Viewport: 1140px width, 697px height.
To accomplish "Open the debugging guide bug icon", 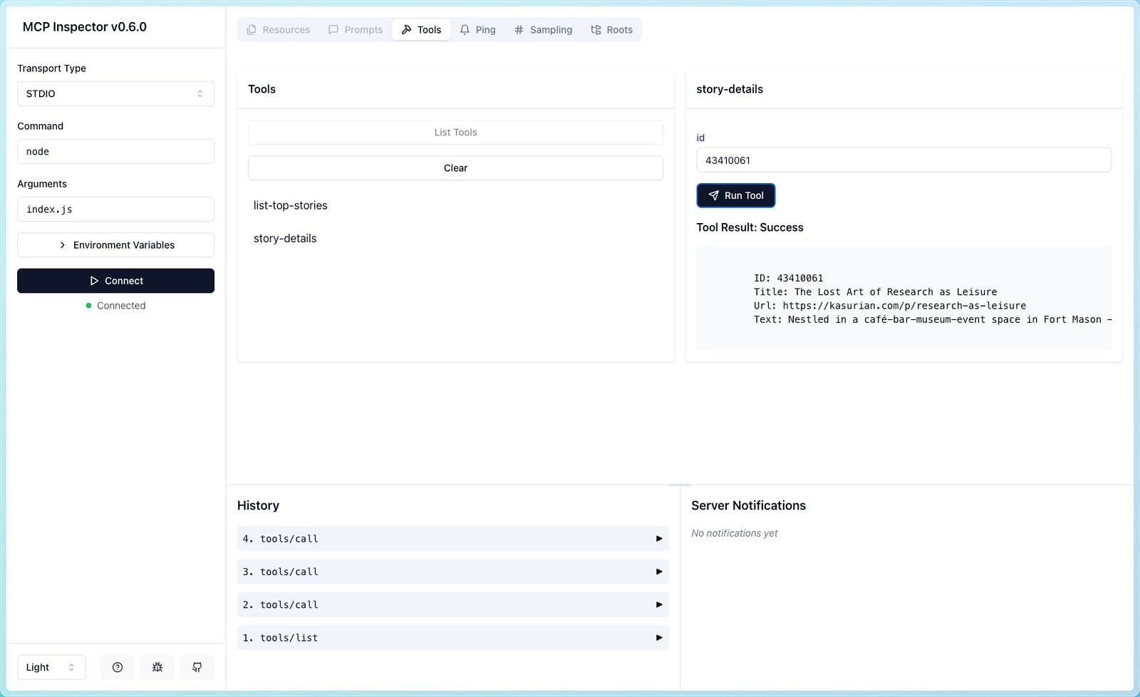I will click(x=157, y=667).
